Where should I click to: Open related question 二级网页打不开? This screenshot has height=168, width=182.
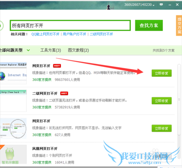[101, 34]
